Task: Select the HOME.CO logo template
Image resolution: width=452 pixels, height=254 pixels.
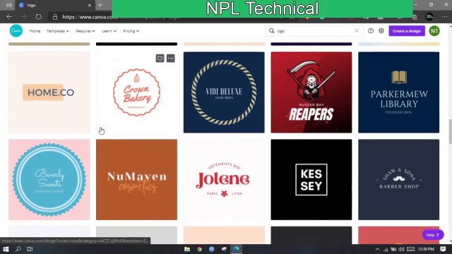Action: [49, 92]
